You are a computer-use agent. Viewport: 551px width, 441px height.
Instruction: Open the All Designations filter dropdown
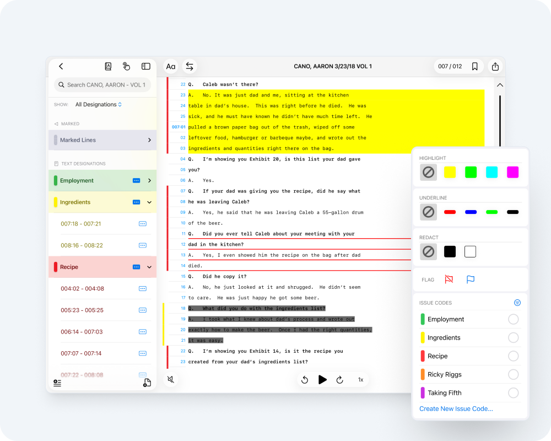point(99,105)
